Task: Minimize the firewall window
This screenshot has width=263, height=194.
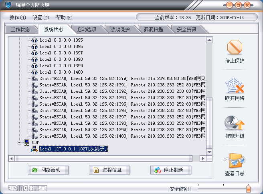Action: (229, 5)
